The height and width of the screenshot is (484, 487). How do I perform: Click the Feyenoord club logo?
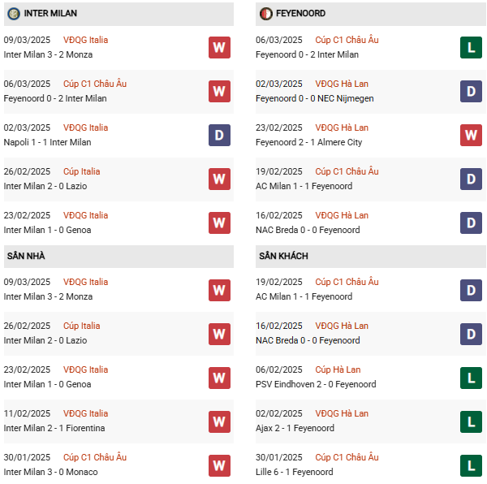[x=266, y=14]
